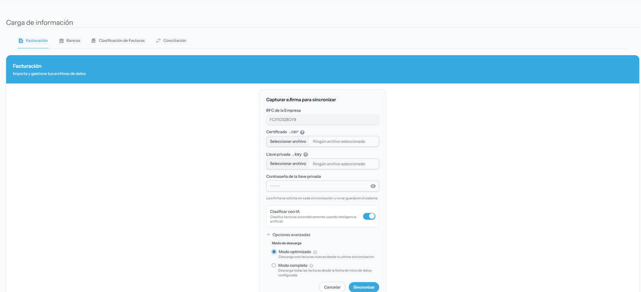This screenshot has width=641, height=292.
Task: Click the Bancos bank building icon
Action: [62, 41]
